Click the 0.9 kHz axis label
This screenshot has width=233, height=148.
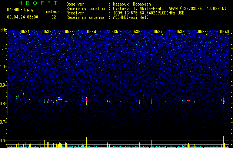pyautogui.click(x=3, y=85)
